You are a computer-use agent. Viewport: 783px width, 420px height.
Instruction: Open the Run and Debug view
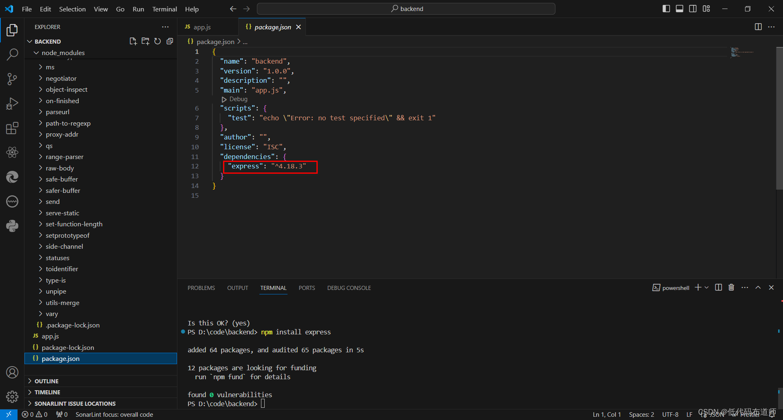pos(12,104)
